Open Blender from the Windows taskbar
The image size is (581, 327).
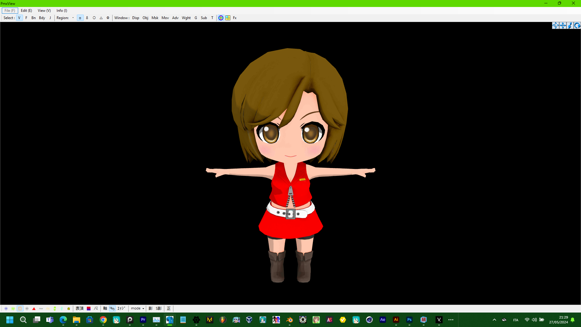tap(290, 320)
